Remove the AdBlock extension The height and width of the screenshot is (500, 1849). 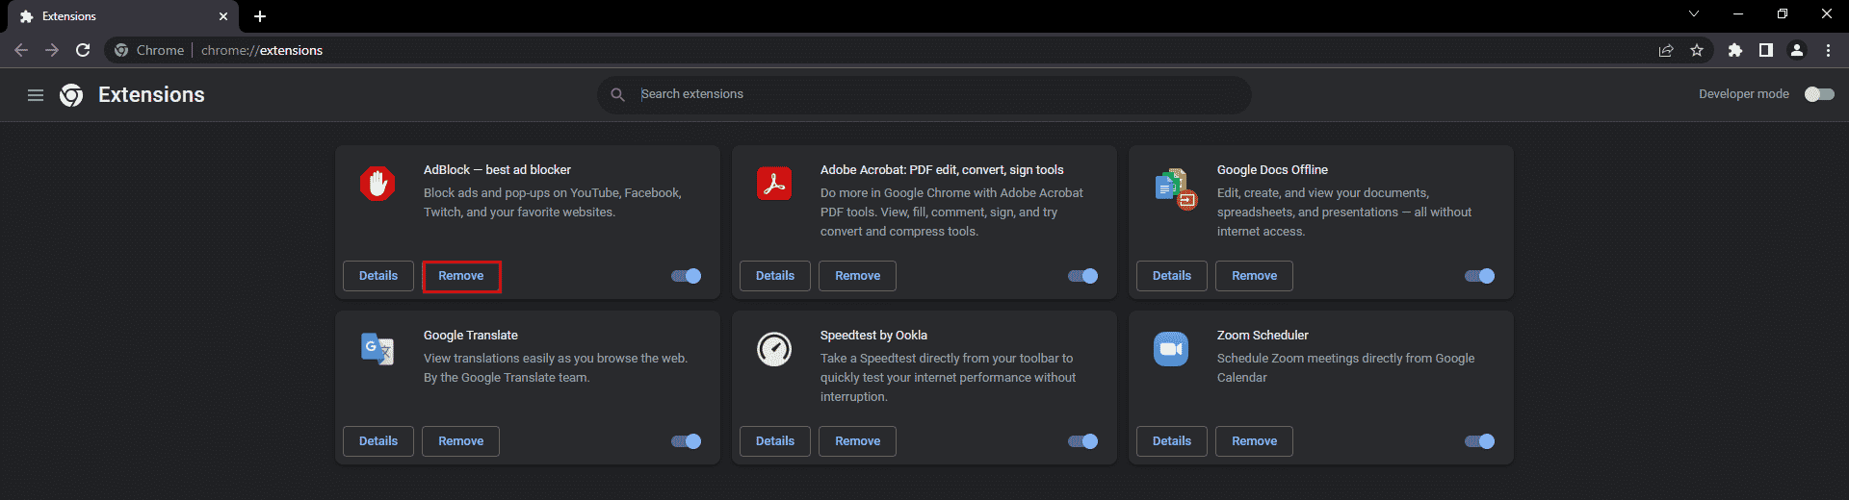point(461,276)
